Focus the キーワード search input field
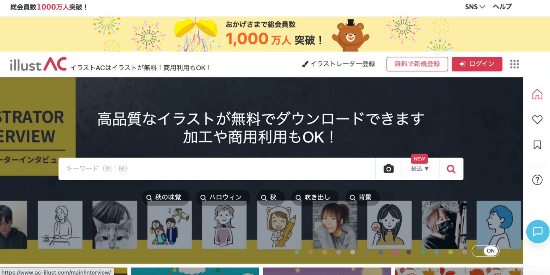 (x=217, y=169)
